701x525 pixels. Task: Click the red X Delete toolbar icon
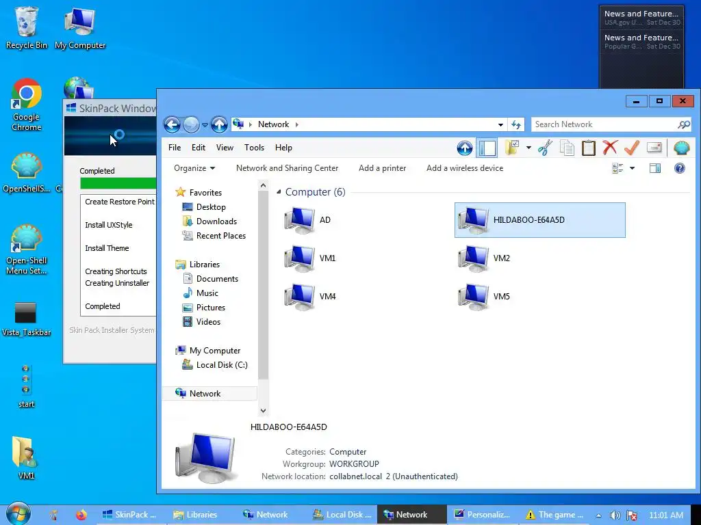[x=610, y=148]
